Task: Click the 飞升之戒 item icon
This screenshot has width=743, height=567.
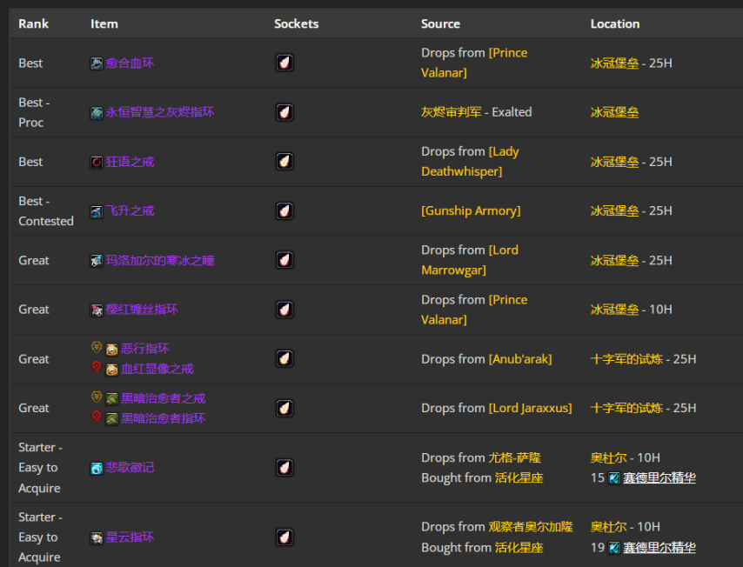Action: click(97, 211)
